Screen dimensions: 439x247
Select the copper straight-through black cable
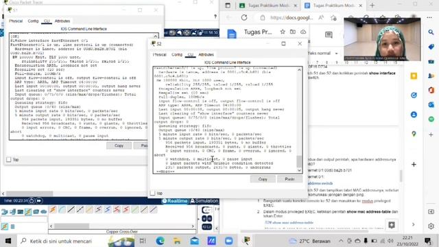(x=71, y=209)
